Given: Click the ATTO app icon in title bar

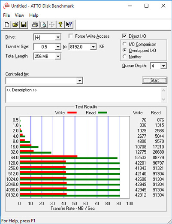Looking at the screenshot, I should click(6, 6).
